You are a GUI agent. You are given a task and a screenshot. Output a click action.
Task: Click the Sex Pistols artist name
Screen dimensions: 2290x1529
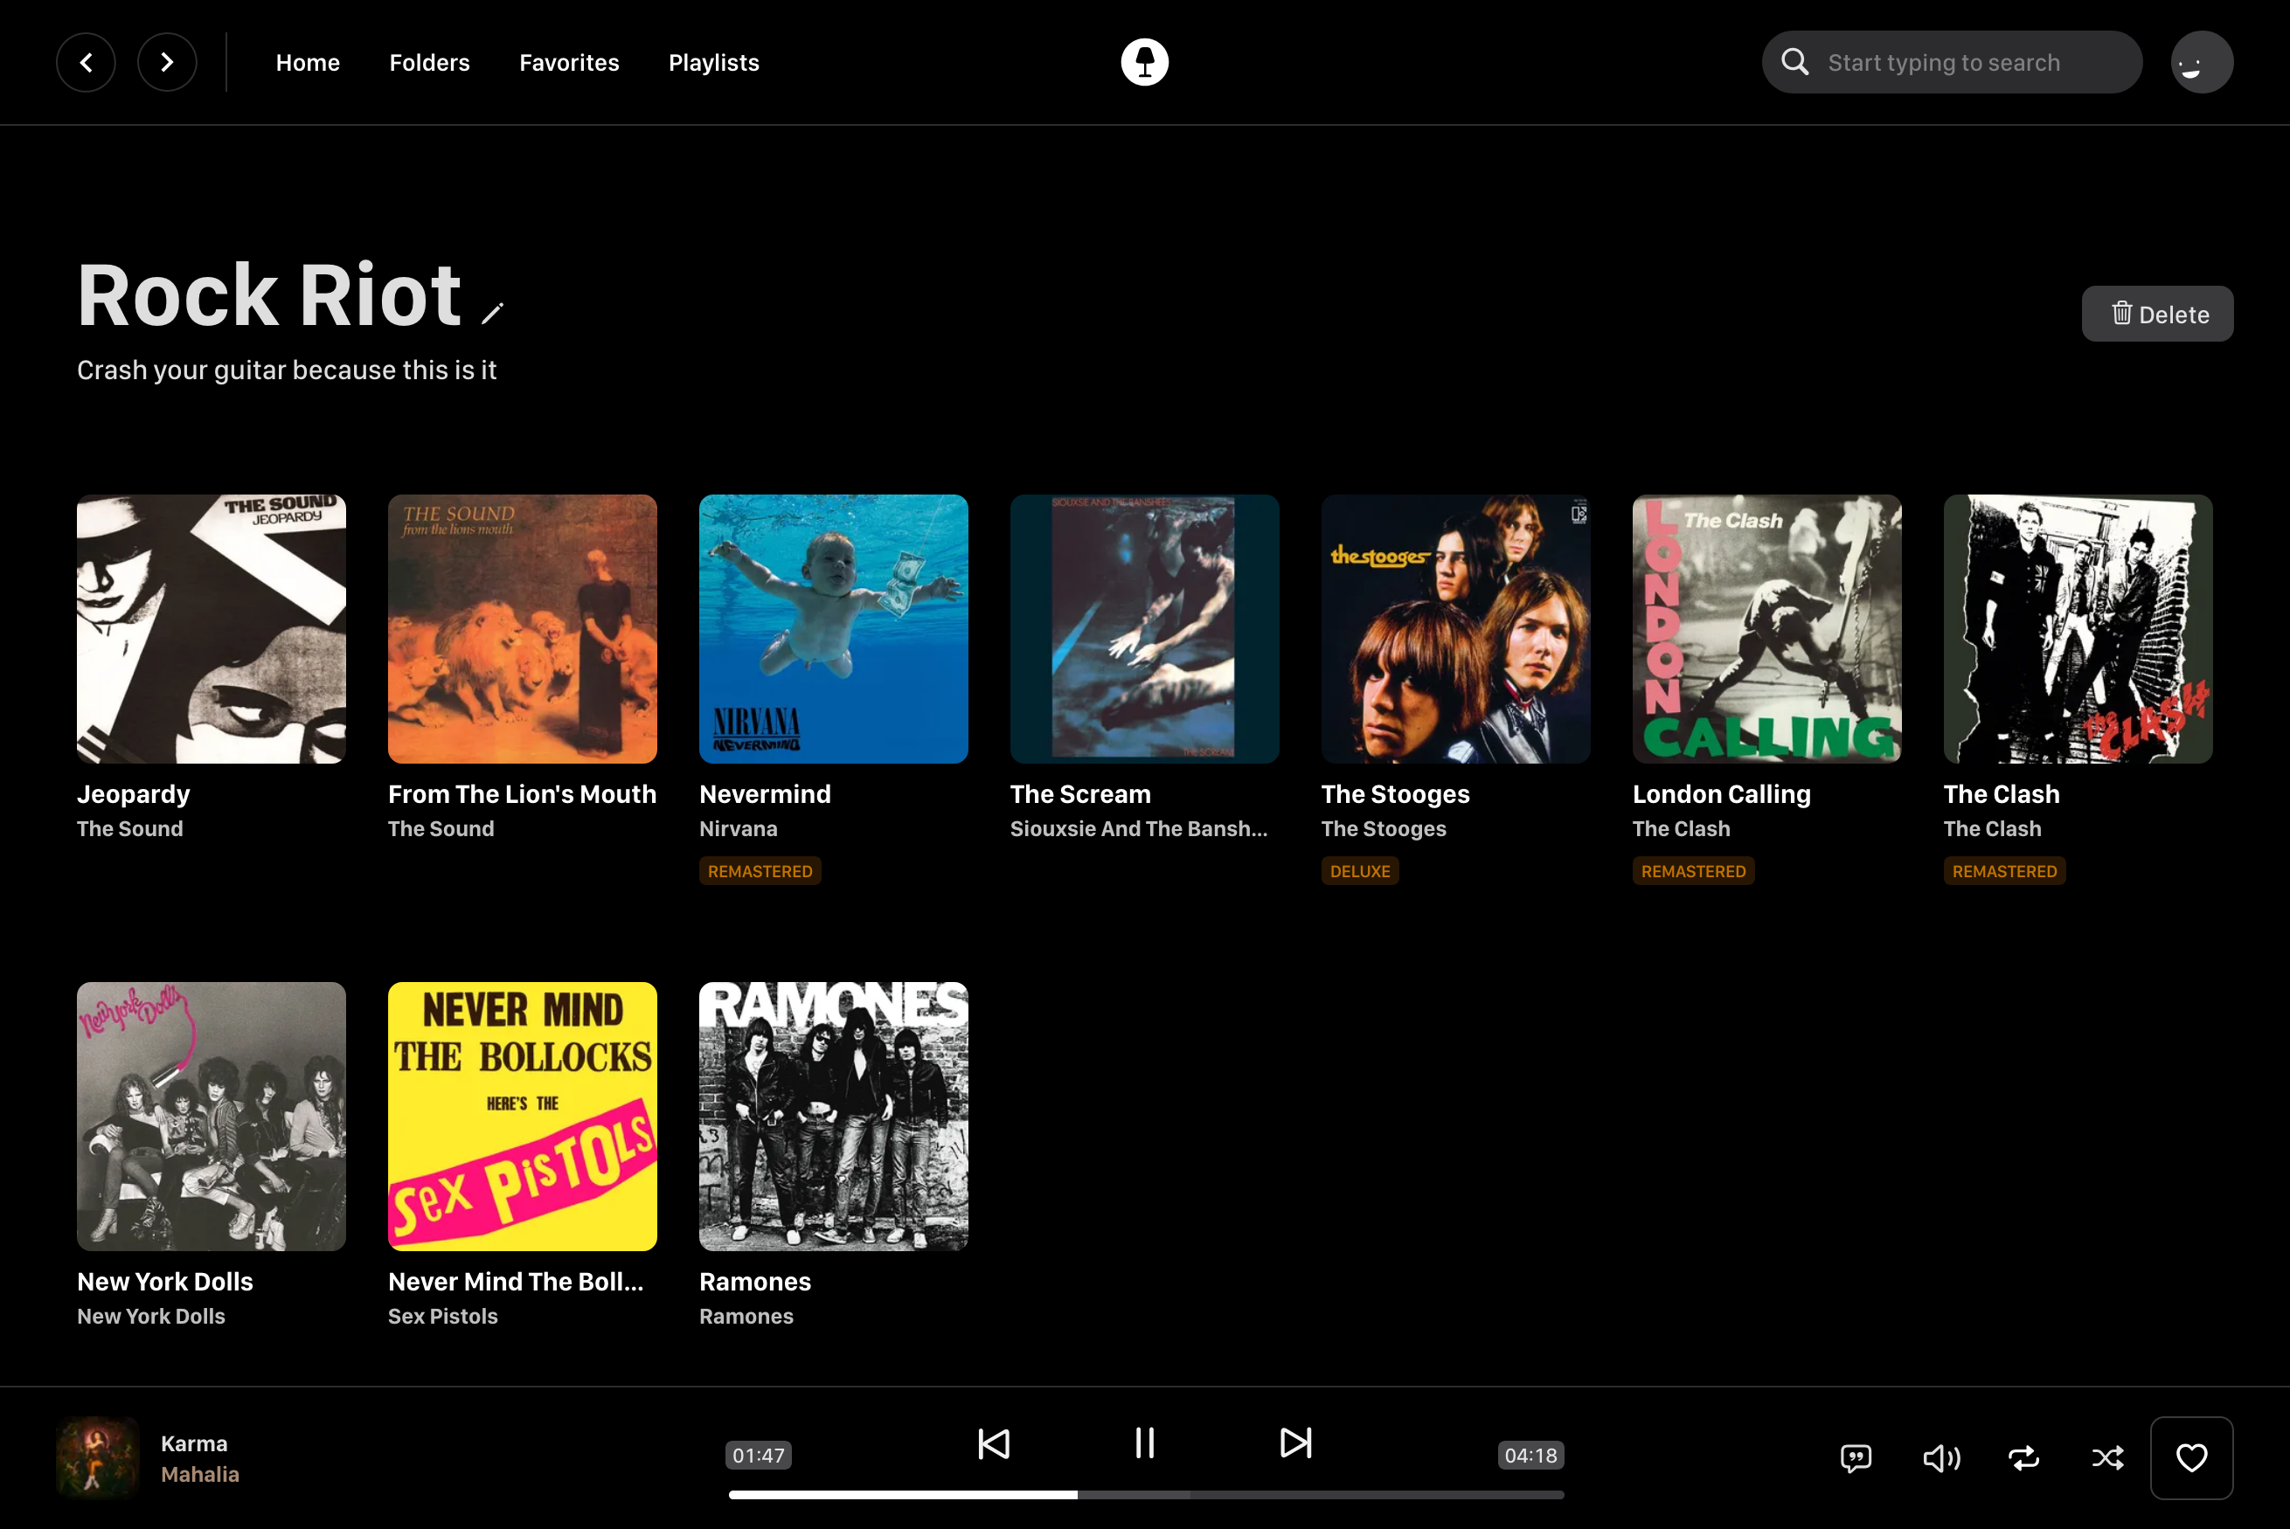pos(443,1317)
